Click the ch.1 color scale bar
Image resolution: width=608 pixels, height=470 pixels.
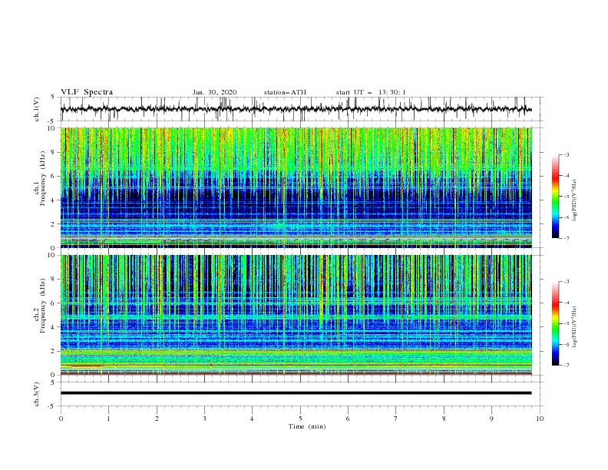pyautogui.click(x=555, y=197)
